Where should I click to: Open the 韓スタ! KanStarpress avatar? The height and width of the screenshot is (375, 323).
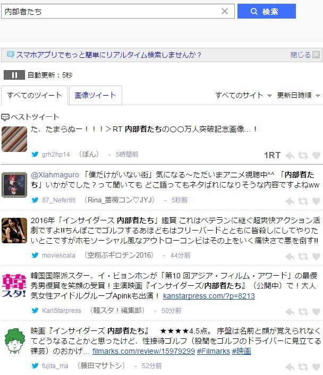[14, 286]
